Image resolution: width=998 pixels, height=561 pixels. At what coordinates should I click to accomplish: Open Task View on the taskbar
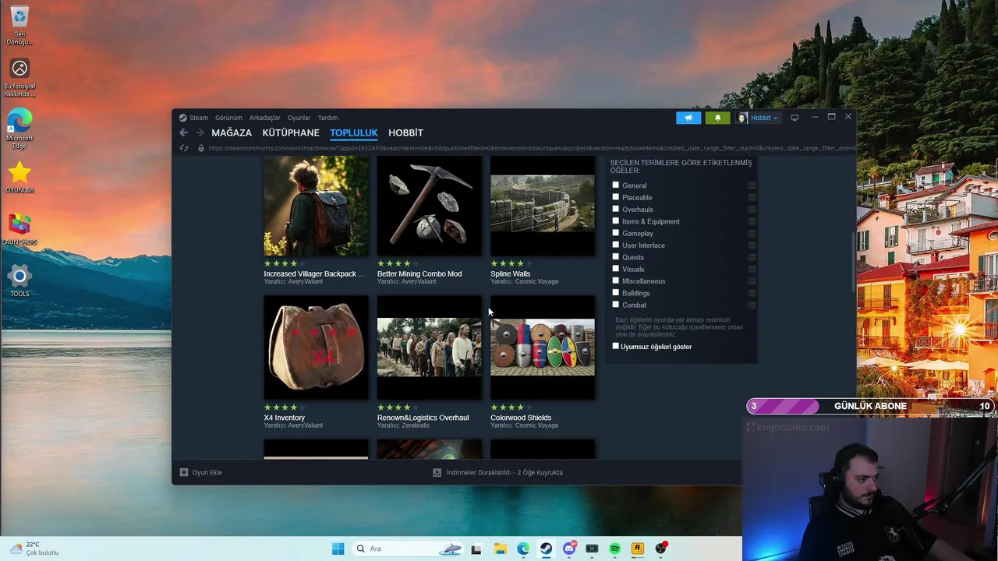point(476,549)
